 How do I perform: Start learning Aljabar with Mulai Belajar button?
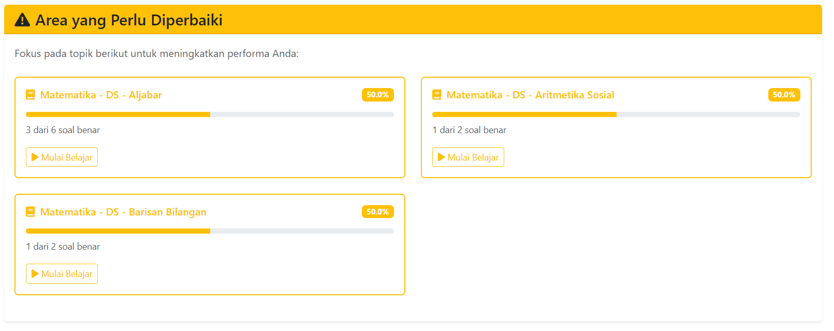point(62,157)
